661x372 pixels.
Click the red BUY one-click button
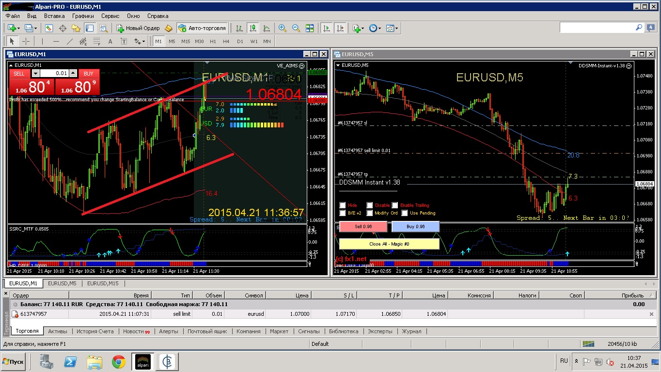click(x=77, y=82)
